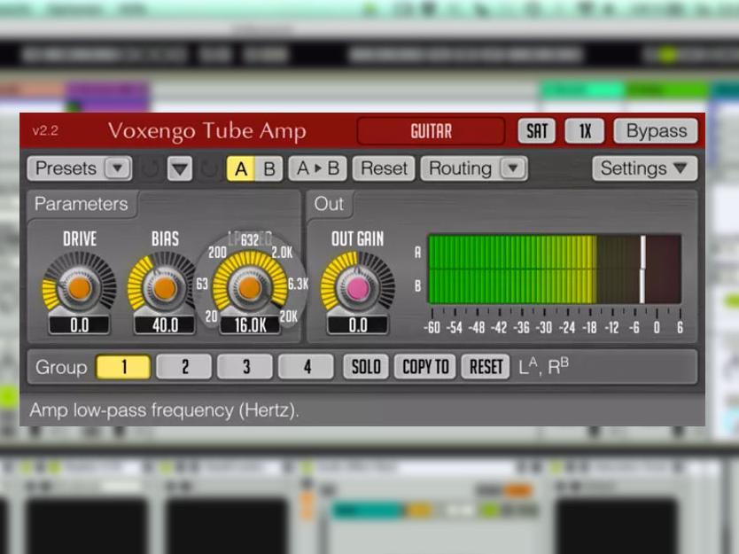Toggle the Bypass button
739x554 pixels.
(x=656, y=131)
